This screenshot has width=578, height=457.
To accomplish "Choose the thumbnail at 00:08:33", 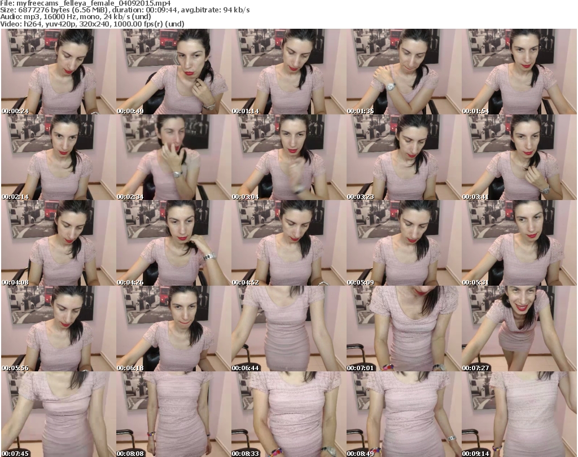I will (x=288, y=414).
